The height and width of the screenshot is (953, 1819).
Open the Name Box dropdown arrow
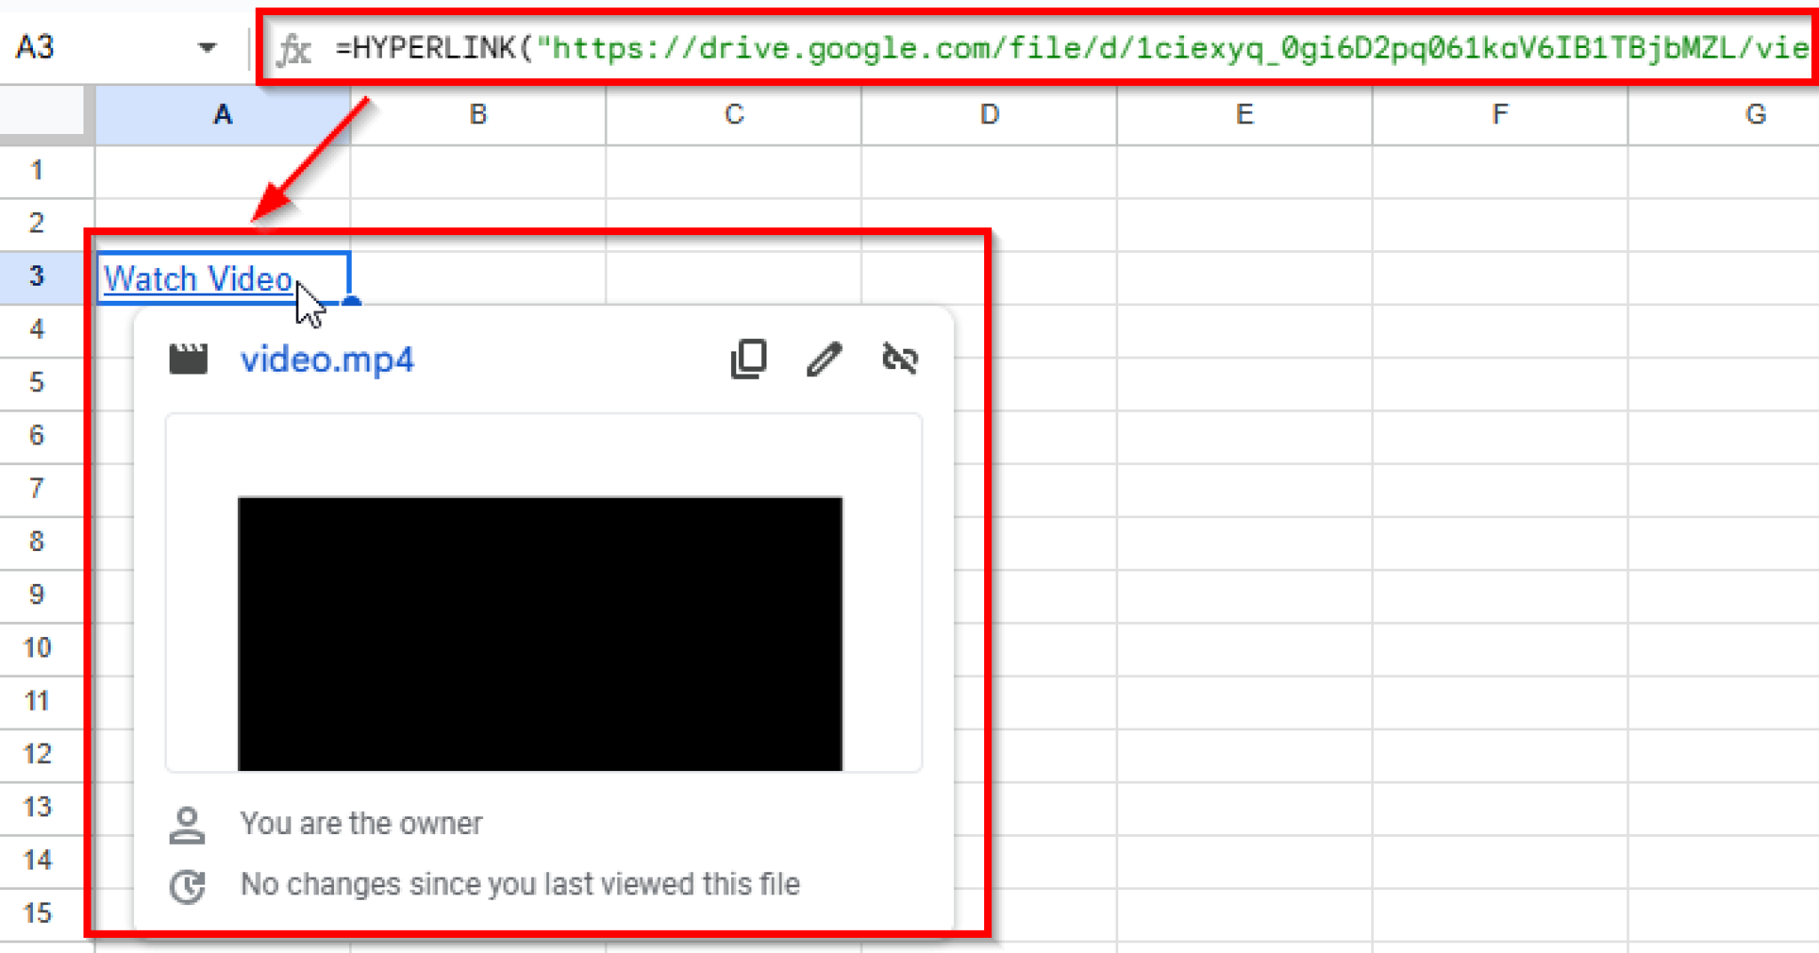207,49
